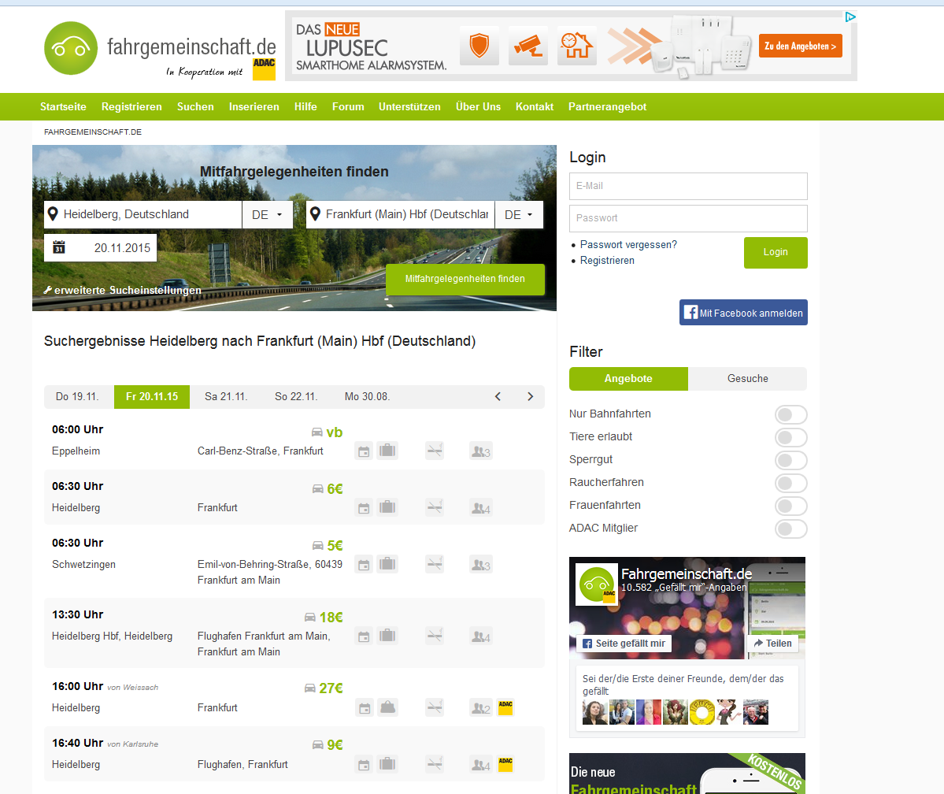Enable the Tiere erlaubt filter

[x=791, y=437]
